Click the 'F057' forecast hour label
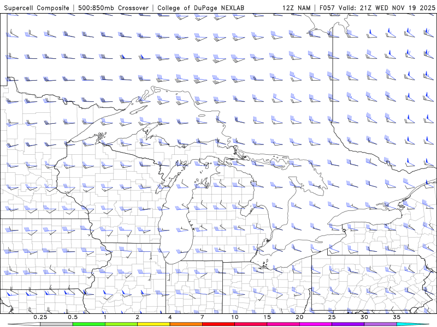Image resolution: width=437 pixels, height=327 pixels. [328, 8]
